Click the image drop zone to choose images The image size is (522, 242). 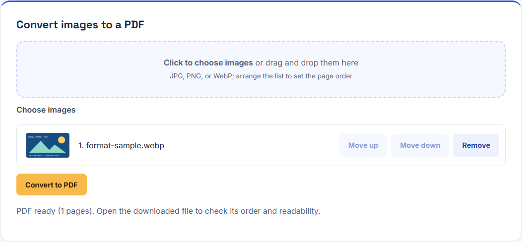point(261,69)
